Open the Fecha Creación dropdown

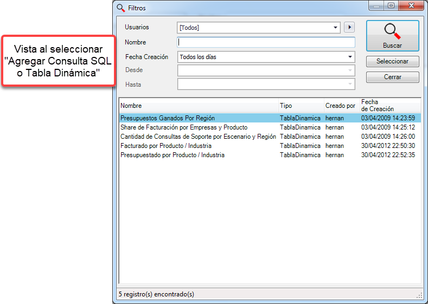point(266,57)
